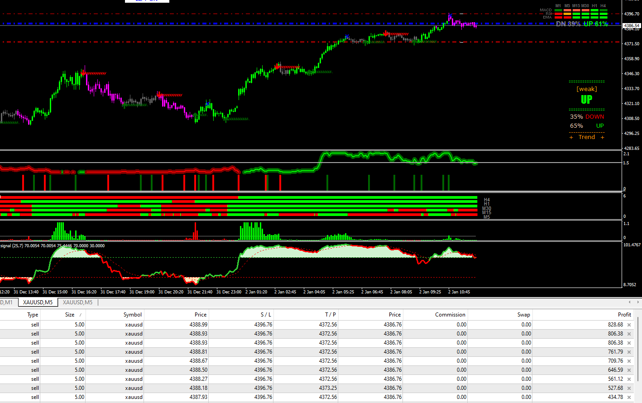Image resolution: width=642 pixels, height=403 pixels.
Task: Close the trade with 646.59 profit
Action: tap(629, 370)
